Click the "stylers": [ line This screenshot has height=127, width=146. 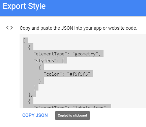pyautogui.click(x=49, y=60)
